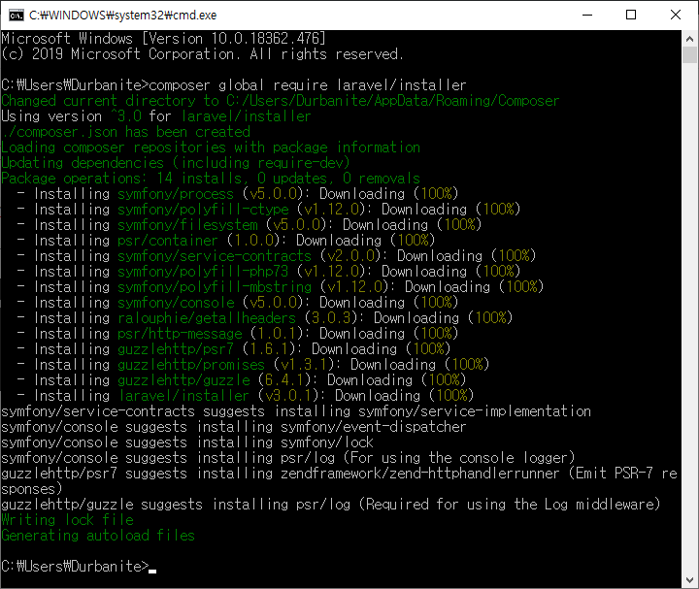Screen dimensions: 699x589
Task: Close the cmd.exe window
Action: [x=676, y=15]
